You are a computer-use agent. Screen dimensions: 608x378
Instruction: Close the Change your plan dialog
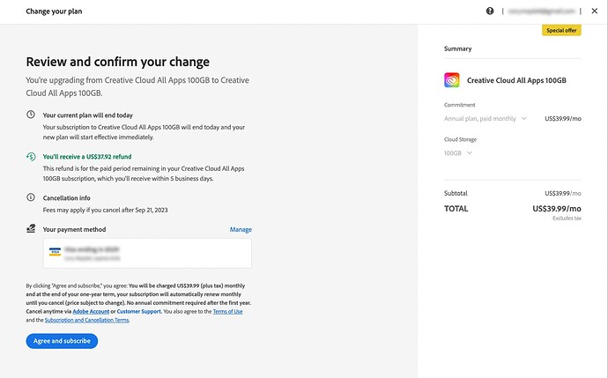tap(595, 11)
